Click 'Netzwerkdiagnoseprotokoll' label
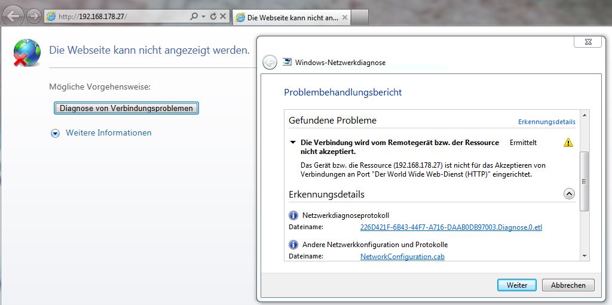 [345, 215]
